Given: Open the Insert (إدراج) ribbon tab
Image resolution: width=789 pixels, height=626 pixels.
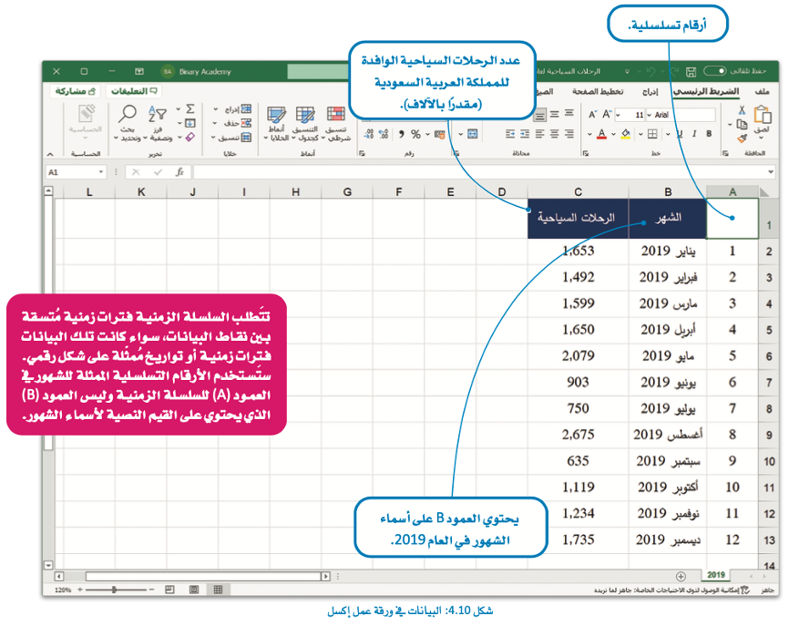Looking at the screenshot, I should [x=651, y=92].
